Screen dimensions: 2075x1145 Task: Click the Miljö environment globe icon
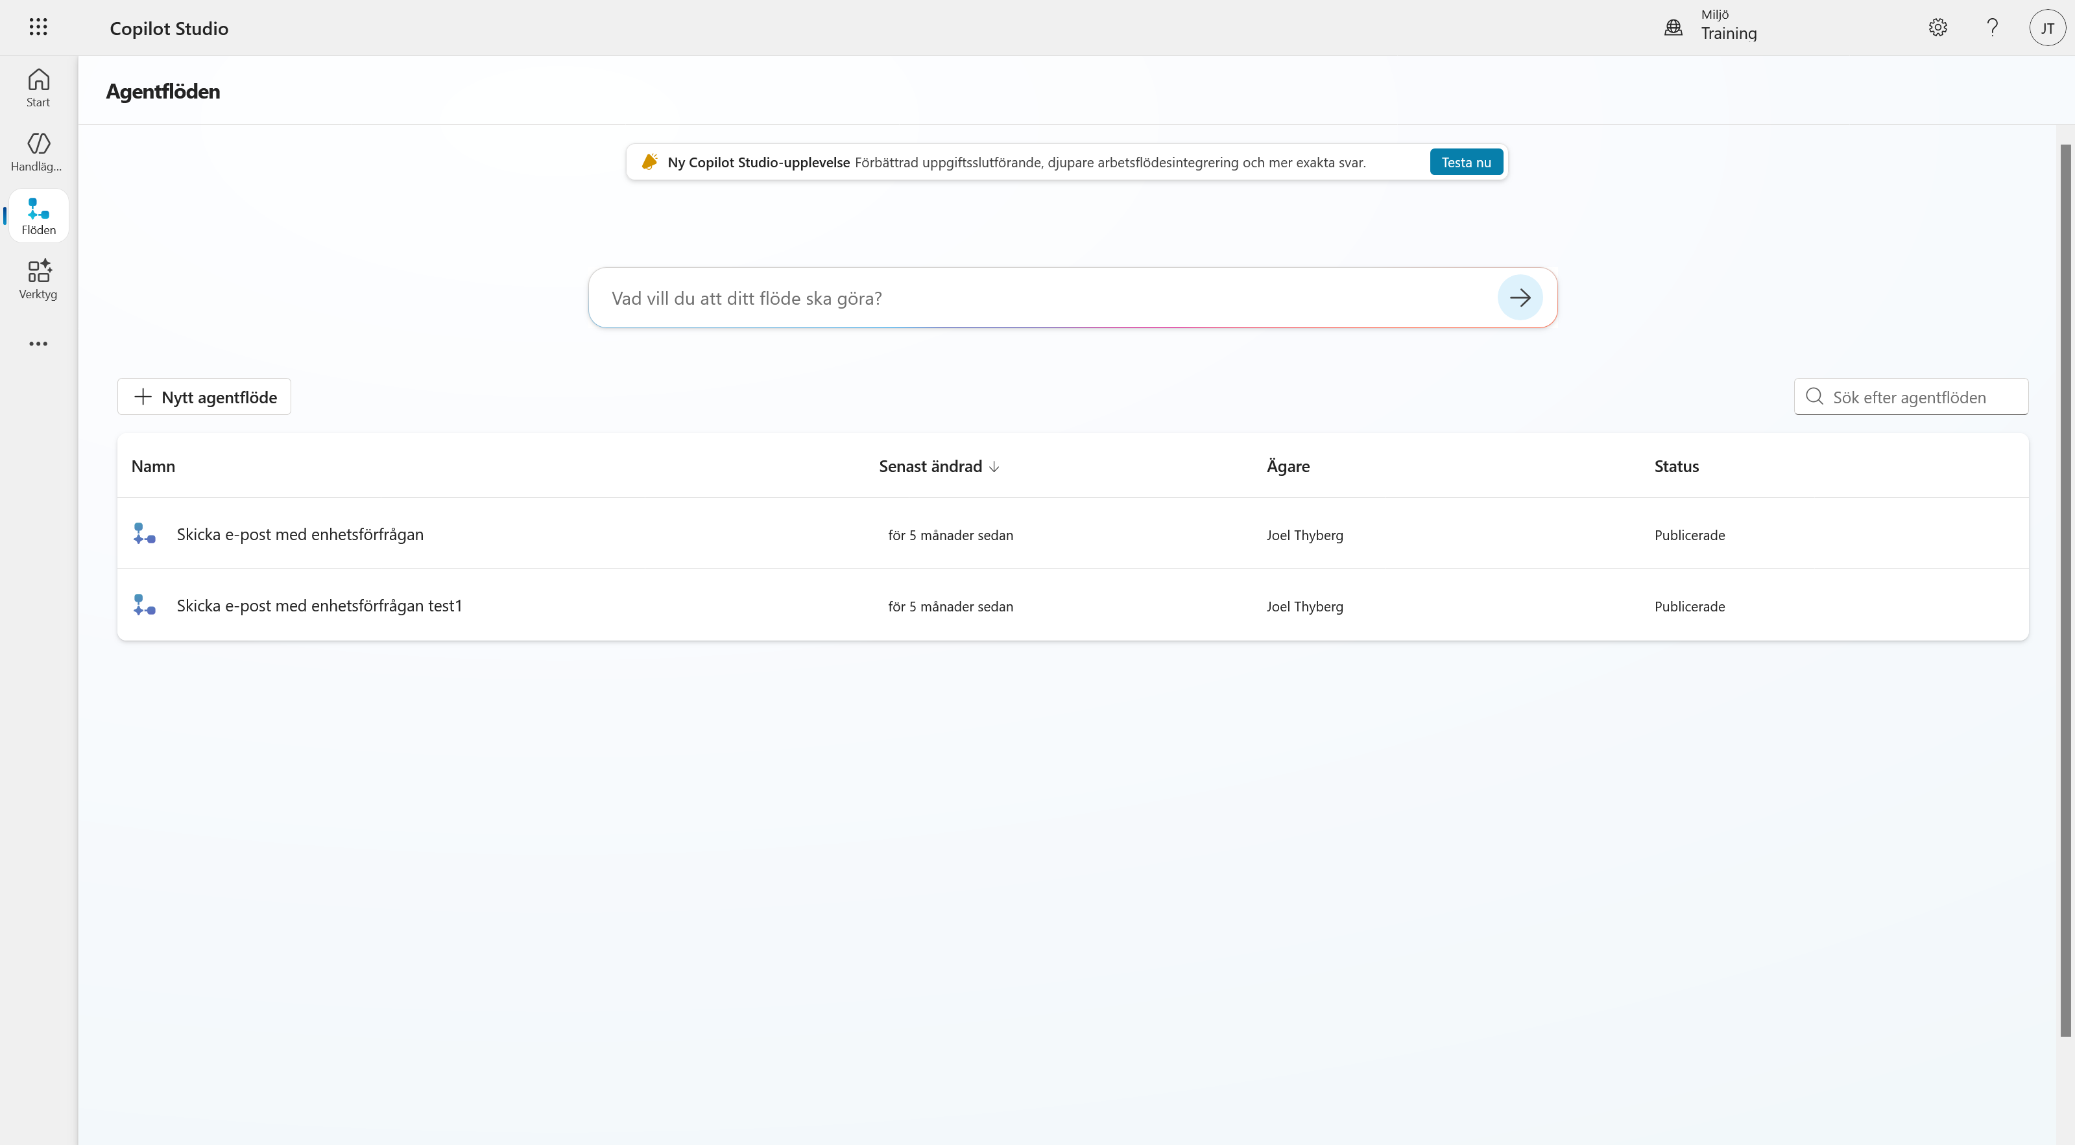tap(1673, 27)
